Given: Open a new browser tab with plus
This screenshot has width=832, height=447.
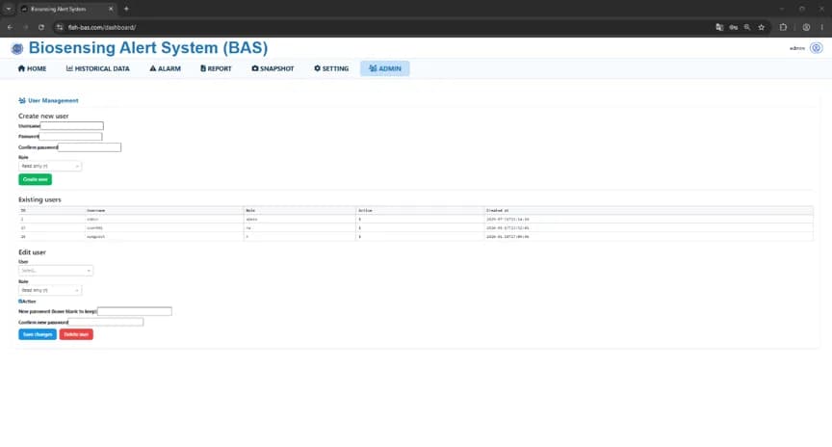Looking at the screenshot, I should click(x=126, y=9).
